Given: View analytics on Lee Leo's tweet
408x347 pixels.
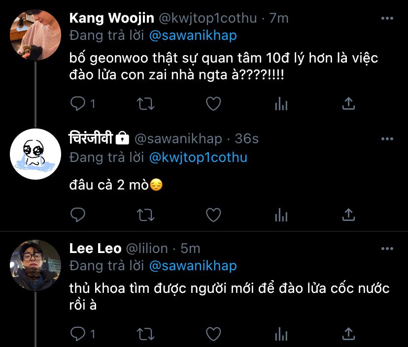Looking at the screenshot, I should [281, 334].
